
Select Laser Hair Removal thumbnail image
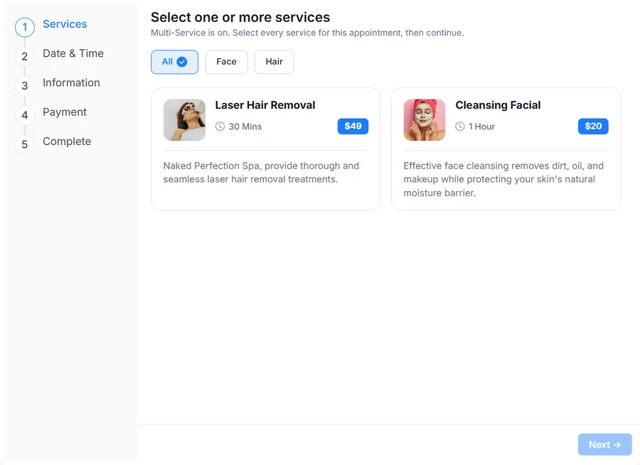pos(184,120)
